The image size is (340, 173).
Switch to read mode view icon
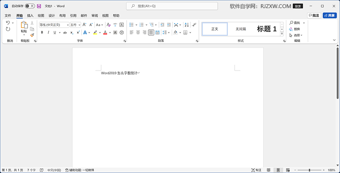point(269,170)
